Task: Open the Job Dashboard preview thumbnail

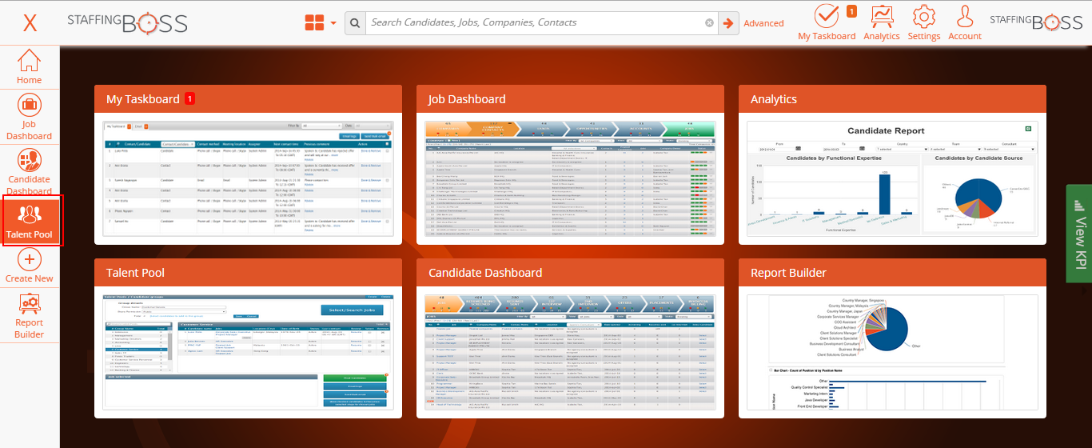Action: point(570,178)
